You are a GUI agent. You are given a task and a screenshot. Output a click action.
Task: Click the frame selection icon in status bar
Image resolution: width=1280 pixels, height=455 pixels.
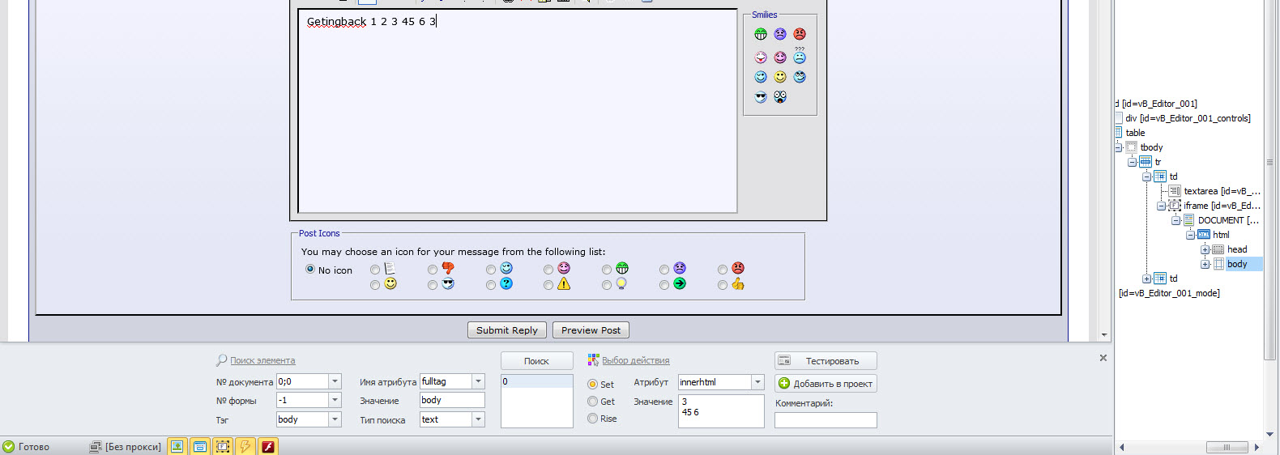[222, 446]
